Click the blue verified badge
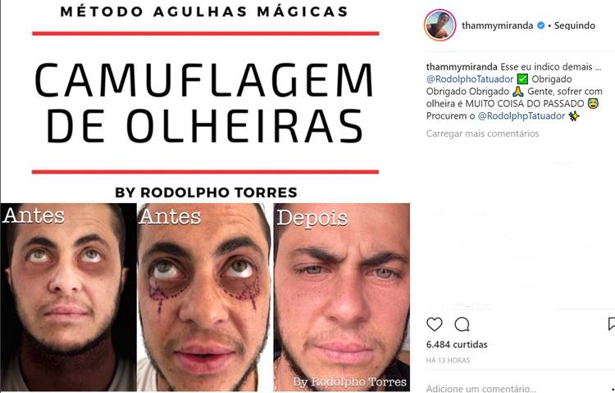The width and height of the screenshot is (615, 393). coord(541,25)
